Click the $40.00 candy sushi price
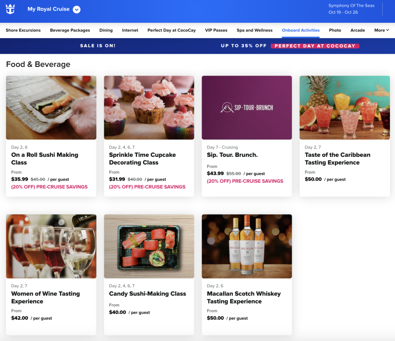Viewport: 395px width, 341px height. 117,312
